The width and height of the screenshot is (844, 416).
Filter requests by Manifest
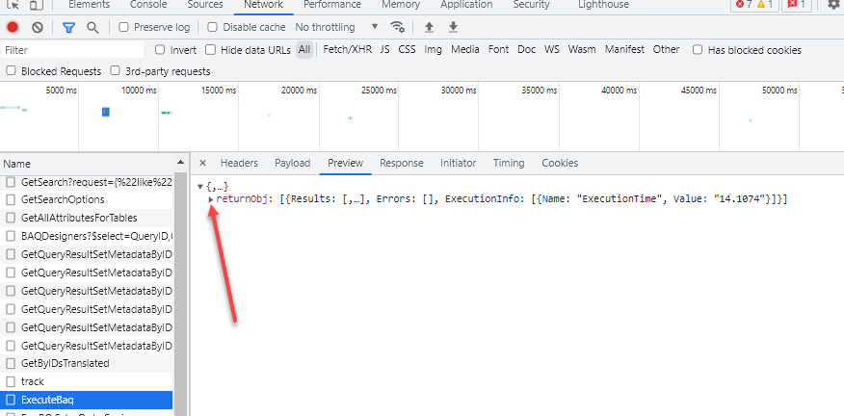[x=624, y=49]
